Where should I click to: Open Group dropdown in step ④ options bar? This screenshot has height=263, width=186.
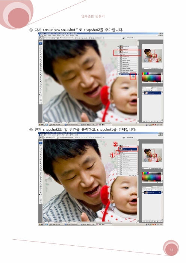55,38
